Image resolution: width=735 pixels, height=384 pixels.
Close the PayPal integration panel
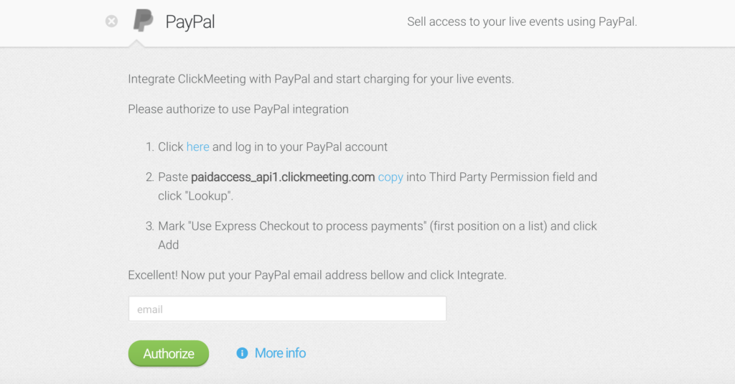coord(111,21)
